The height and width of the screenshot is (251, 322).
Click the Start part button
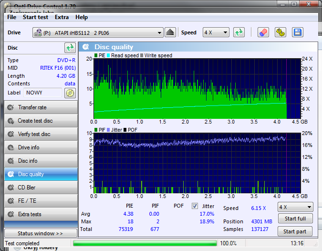(295, 231)
